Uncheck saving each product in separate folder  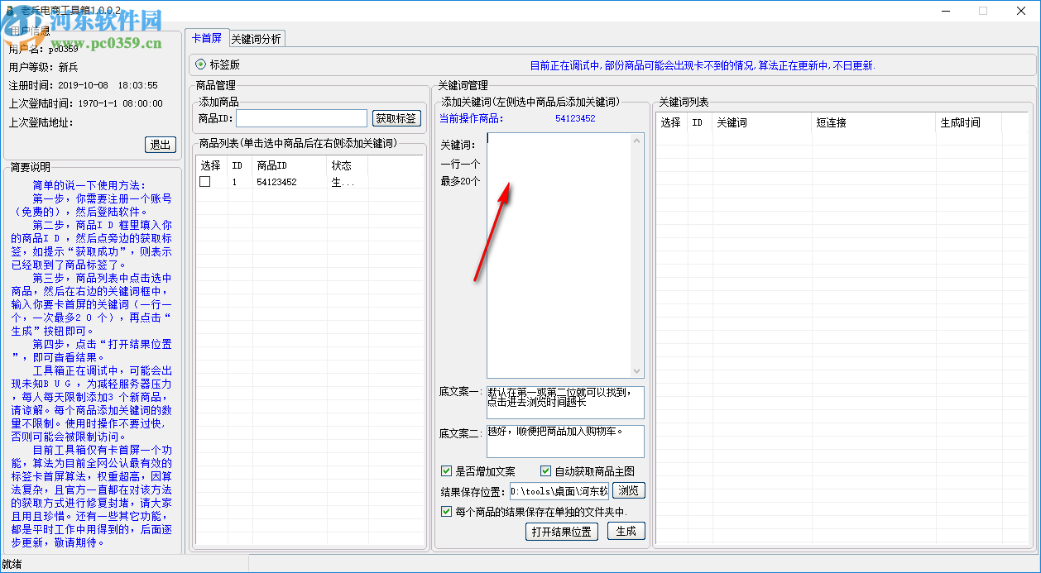coord(445,511)
